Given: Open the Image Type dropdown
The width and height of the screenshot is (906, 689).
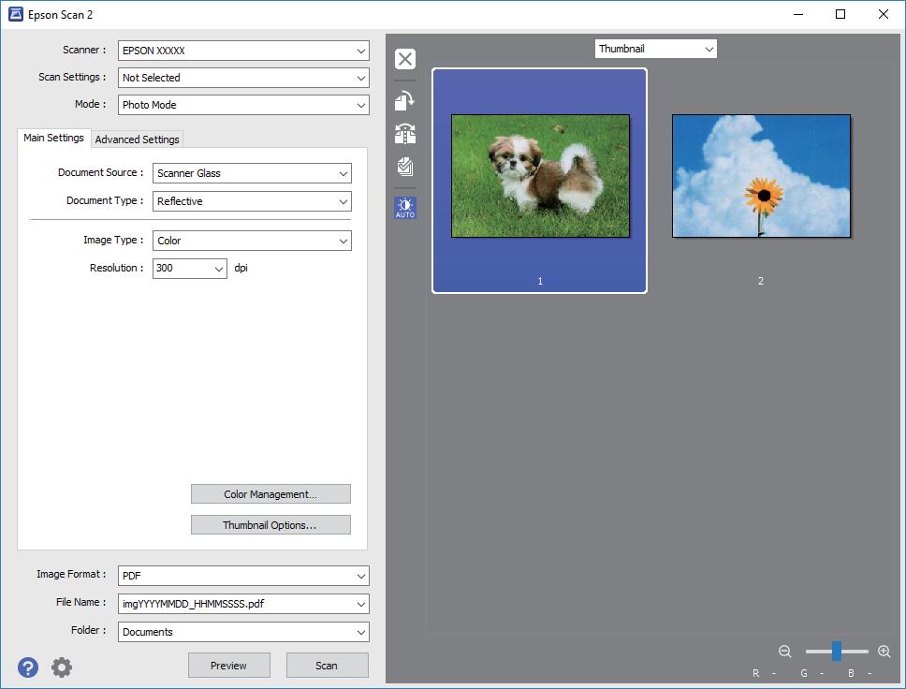Looking at the screenshot, I should (x=252, y=241).
